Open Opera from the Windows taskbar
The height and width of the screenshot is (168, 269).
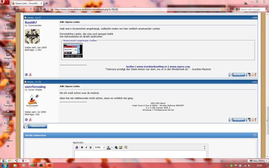pos(50,165)
